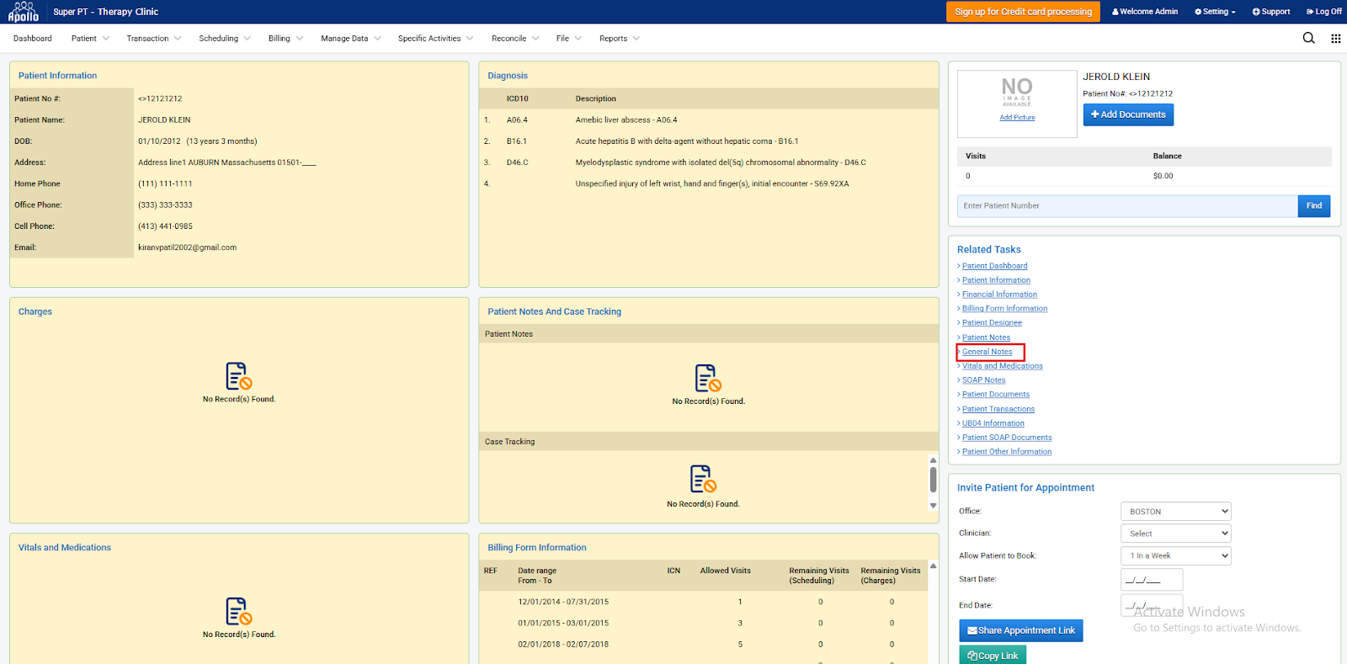Open the Allow Patient to Book dropdown
1347x664 pixels.
point(1175,555)
